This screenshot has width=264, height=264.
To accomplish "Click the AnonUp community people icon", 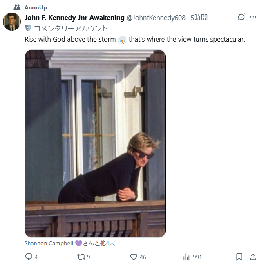I will [17, 7].
